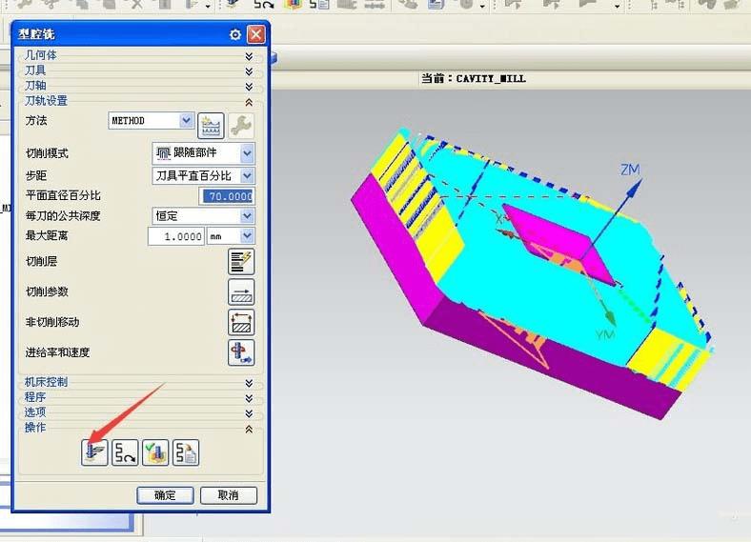
Task: Expand the 刀轴 section
Action: tap(249, 87)
